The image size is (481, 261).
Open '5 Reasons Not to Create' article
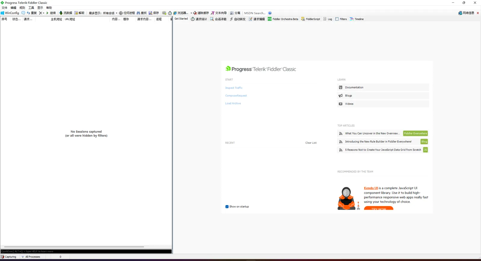[383, 150]
